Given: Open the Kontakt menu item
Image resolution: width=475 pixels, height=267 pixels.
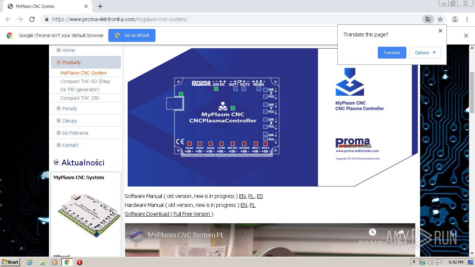Looking at the screenshot, I should tap(70, 145).
